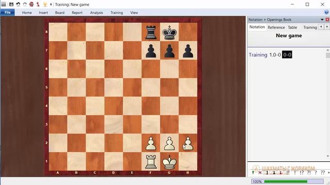Switch to the Reference tab

[x=276, y=27]
